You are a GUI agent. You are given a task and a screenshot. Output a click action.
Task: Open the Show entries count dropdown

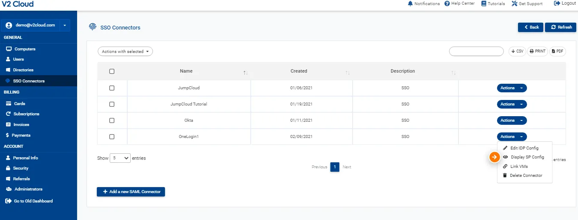click(120, 158)
